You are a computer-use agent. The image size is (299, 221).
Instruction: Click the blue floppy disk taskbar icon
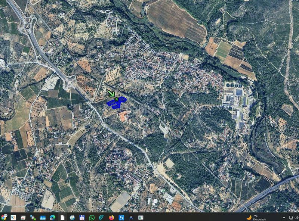82,217
